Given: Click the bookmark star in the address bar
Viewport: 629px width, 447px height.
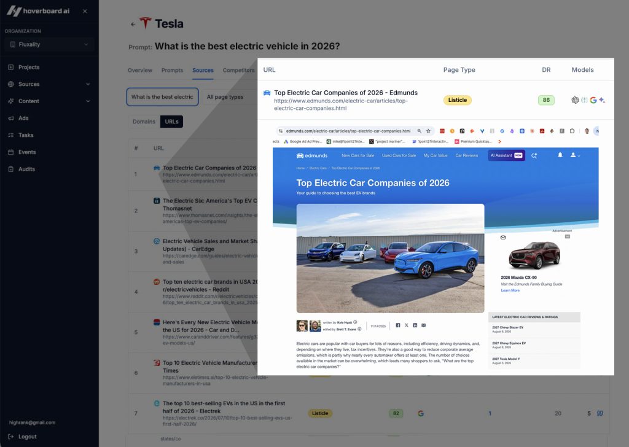Looking at the screenshot, I should coord(428,131).
